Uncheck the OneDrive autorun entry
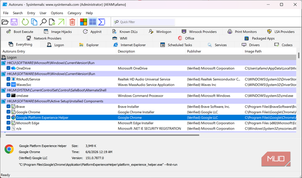Screen dimensions: 302x178 (x=8, y=68)
